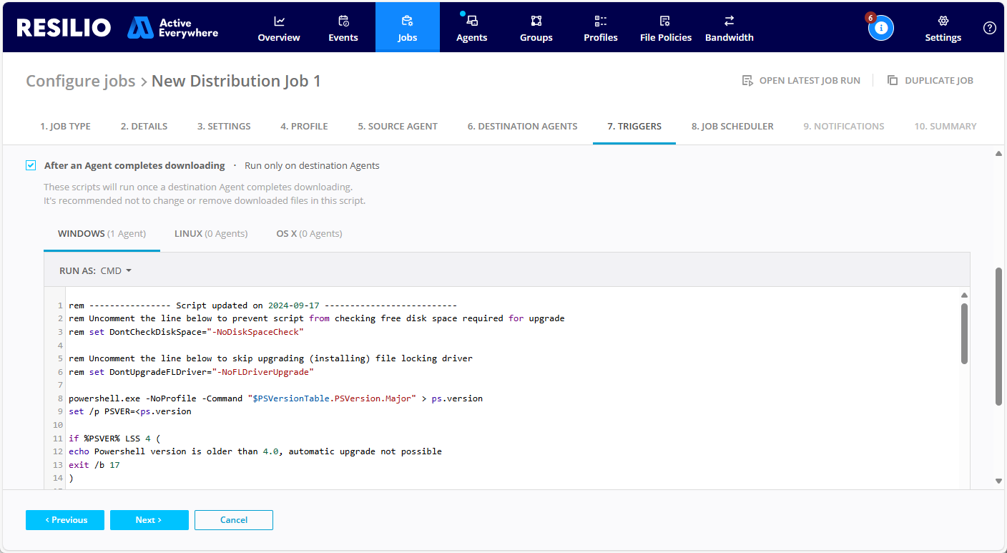Go to the 8. Job Scheduler step
Image resolution: width=1007 pixels, height=553 pixels.
click(x=732, y=127)
